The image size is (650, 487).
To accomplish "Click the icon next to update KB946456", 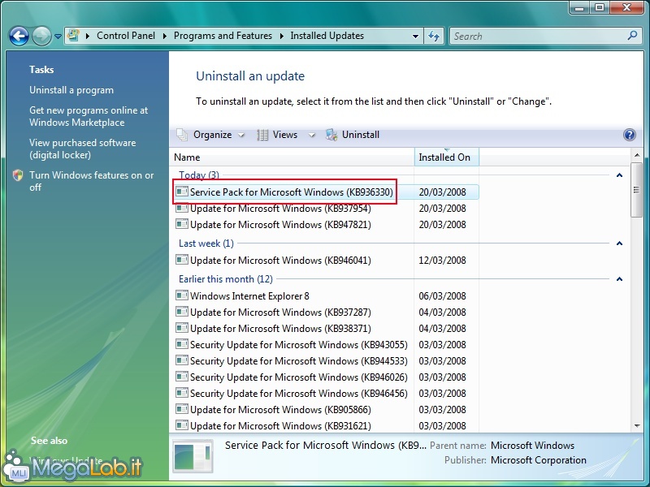I will click(x=181, y=393).
